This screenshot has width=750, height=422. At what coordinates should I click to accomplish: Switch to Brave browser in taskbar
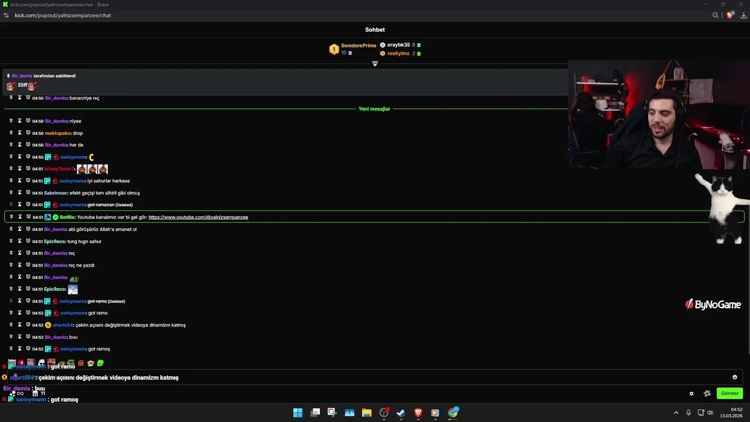pyautogui.click(x=418, y=413)
